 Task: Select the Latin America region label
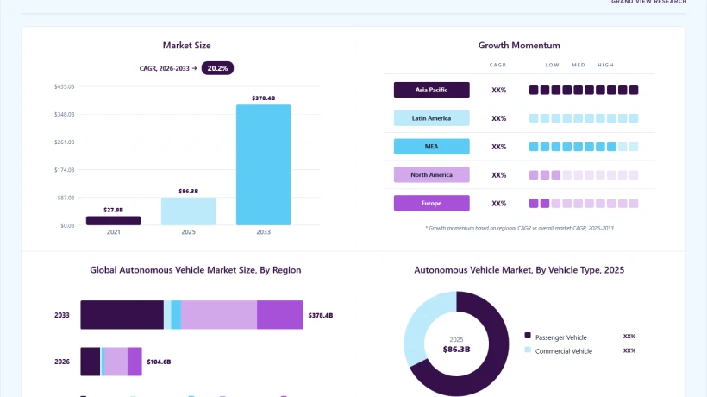tap(431, 118)
